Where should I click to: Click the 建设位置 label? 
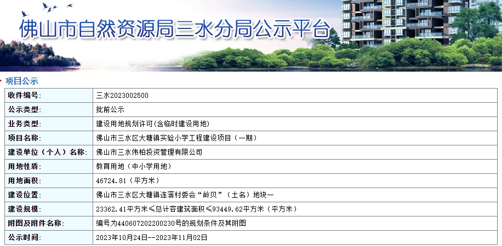(25, 195)
